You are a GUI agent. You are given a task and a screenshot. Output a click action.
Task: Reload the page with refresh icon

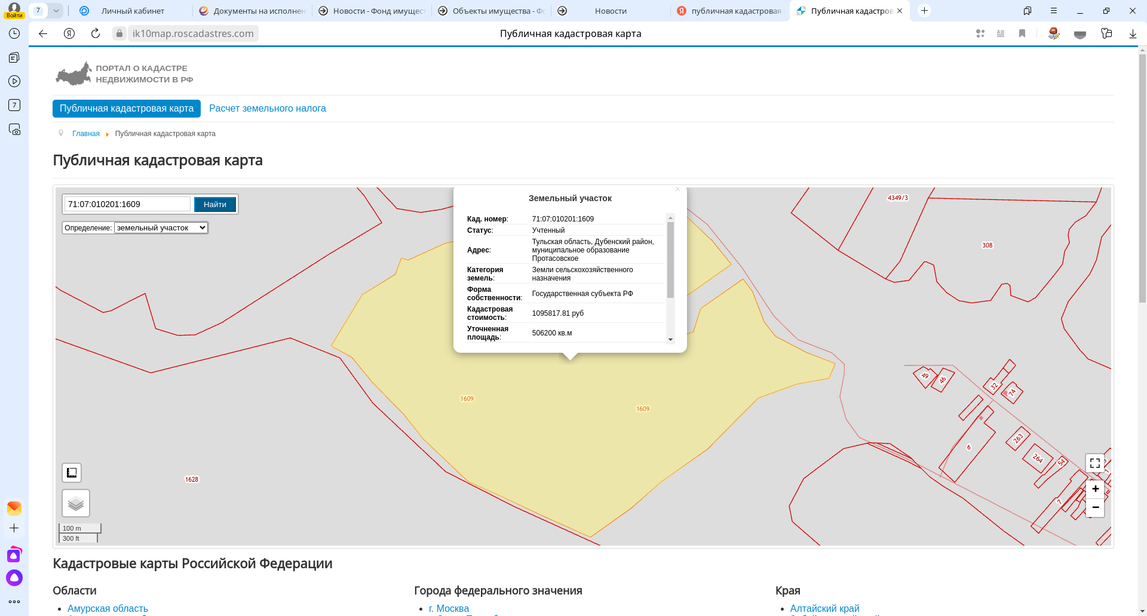pyautogui.click(x=96, y=33)
